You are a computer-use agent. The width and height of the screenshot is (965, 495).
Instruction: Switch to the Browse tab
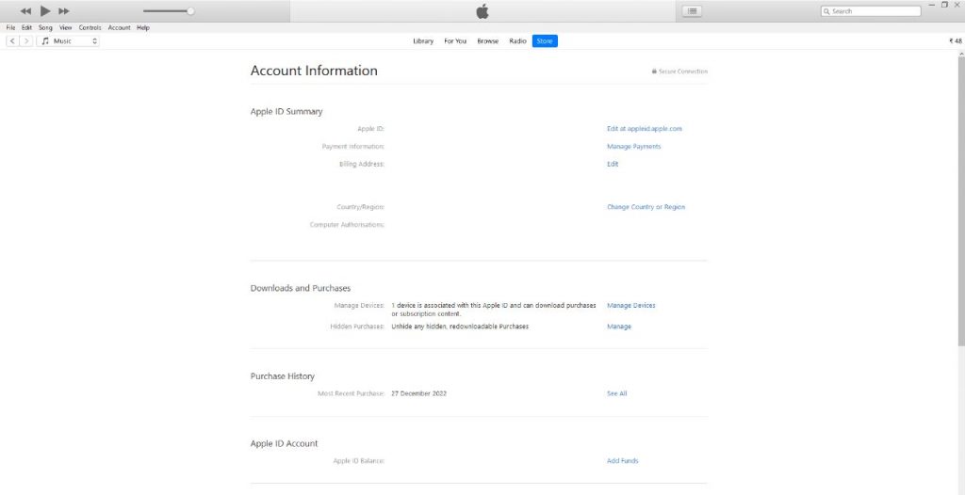pos(488,41)
